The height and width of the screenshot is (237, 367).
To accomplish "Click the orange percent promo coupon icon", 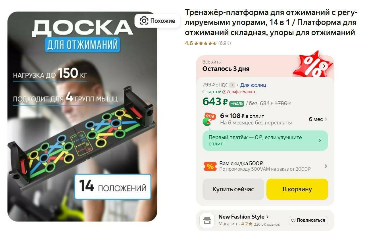I will pyautogui.click(x=210, y=166).
